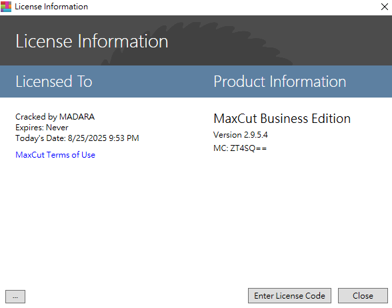The width and height of the screenshot is (392, 308).
Task: Click the "MC: ZT4SQ==" machine code text
Action: tap(240, 148)
